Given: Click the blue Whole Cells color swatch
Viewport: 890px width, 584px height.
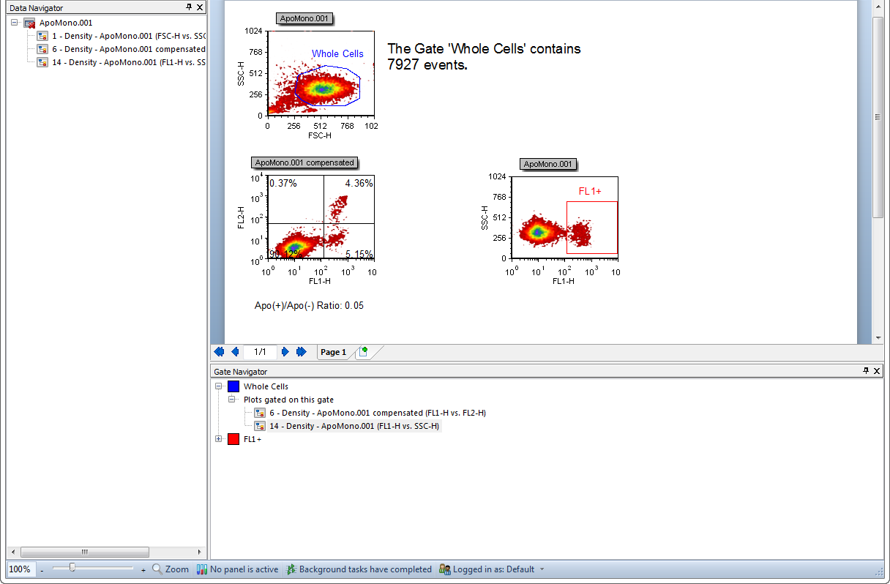Looking at the screenshot, I should click(x=233, y=386).
